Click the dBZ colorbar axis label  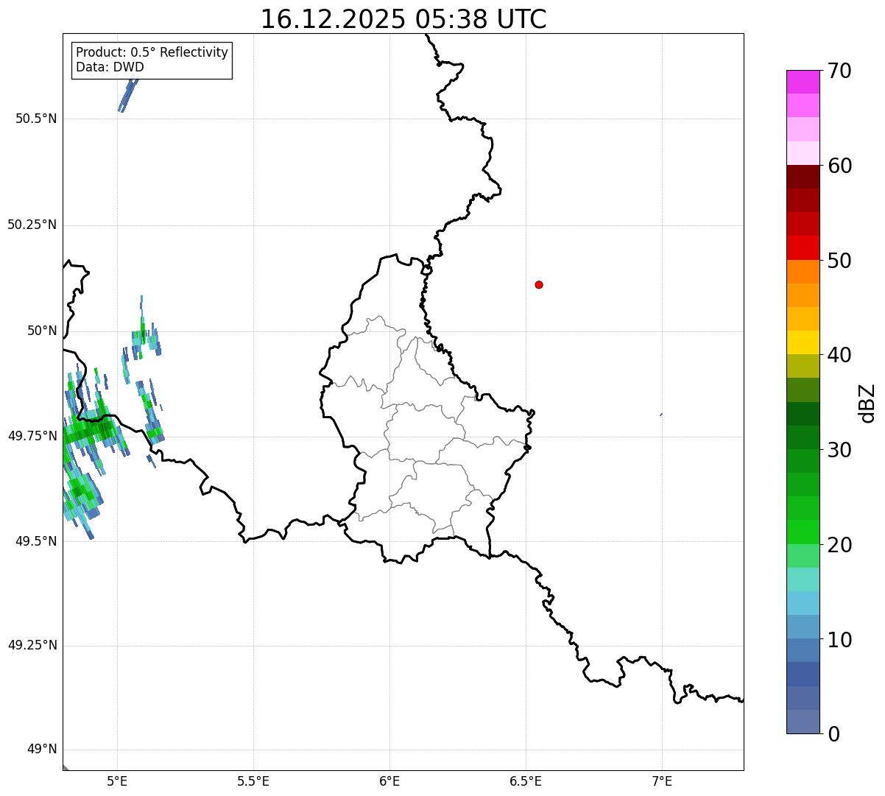[x=867, y=403]
